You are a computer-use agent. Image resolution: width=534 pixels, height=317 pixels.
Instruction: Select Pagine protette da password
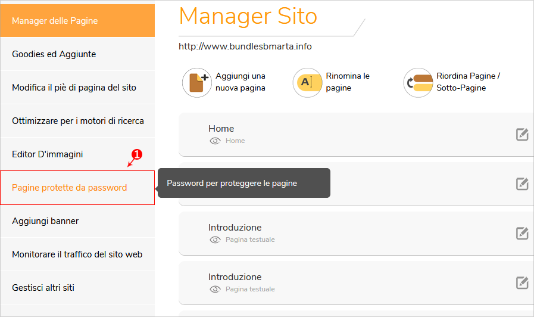coord(77,188)
